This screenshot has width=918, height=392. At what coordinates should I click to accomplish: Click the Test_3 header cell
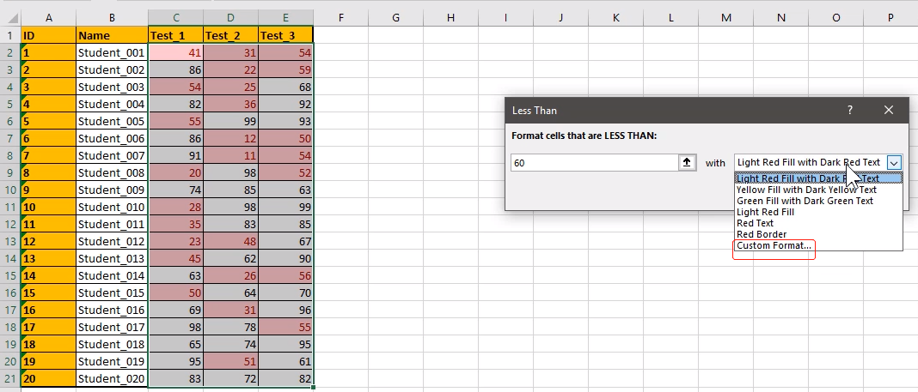click(x=285, y=36)
